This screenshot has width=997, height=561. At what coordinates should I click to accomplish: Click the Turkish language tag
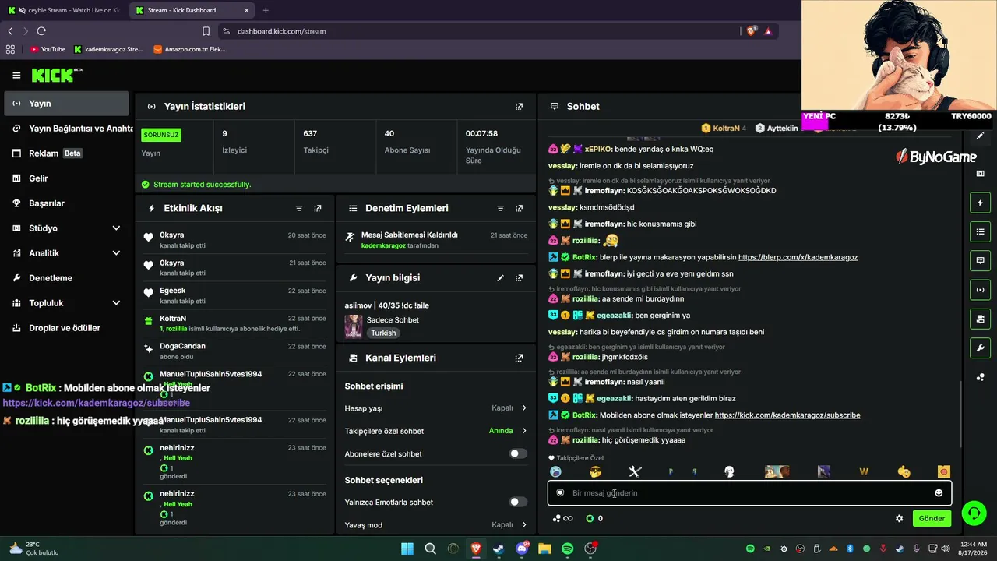383,333
